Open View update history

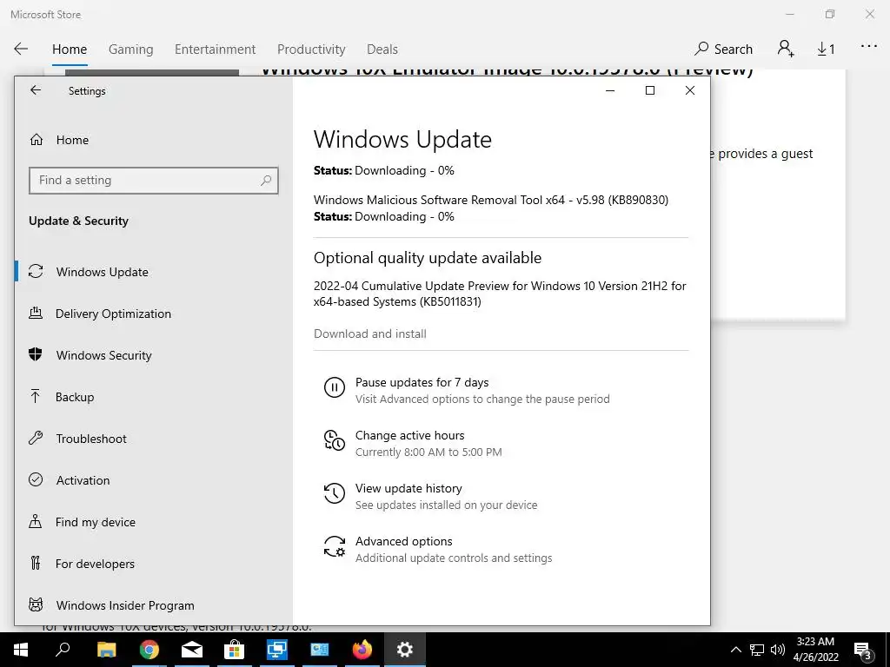pyautogui.click(x=408, y=488)
